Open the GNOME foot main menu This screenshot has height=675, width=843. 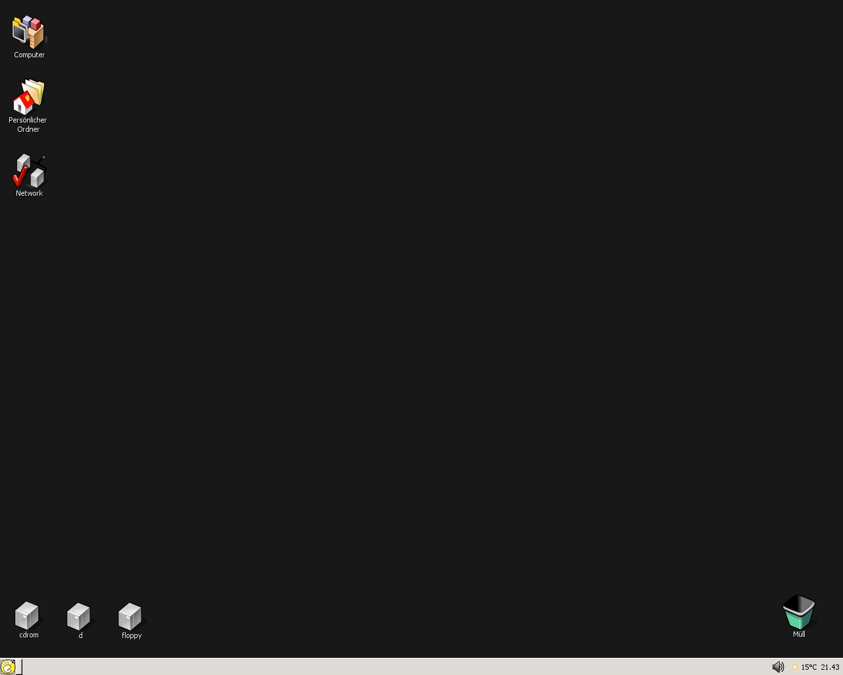(x=8, y=667)
